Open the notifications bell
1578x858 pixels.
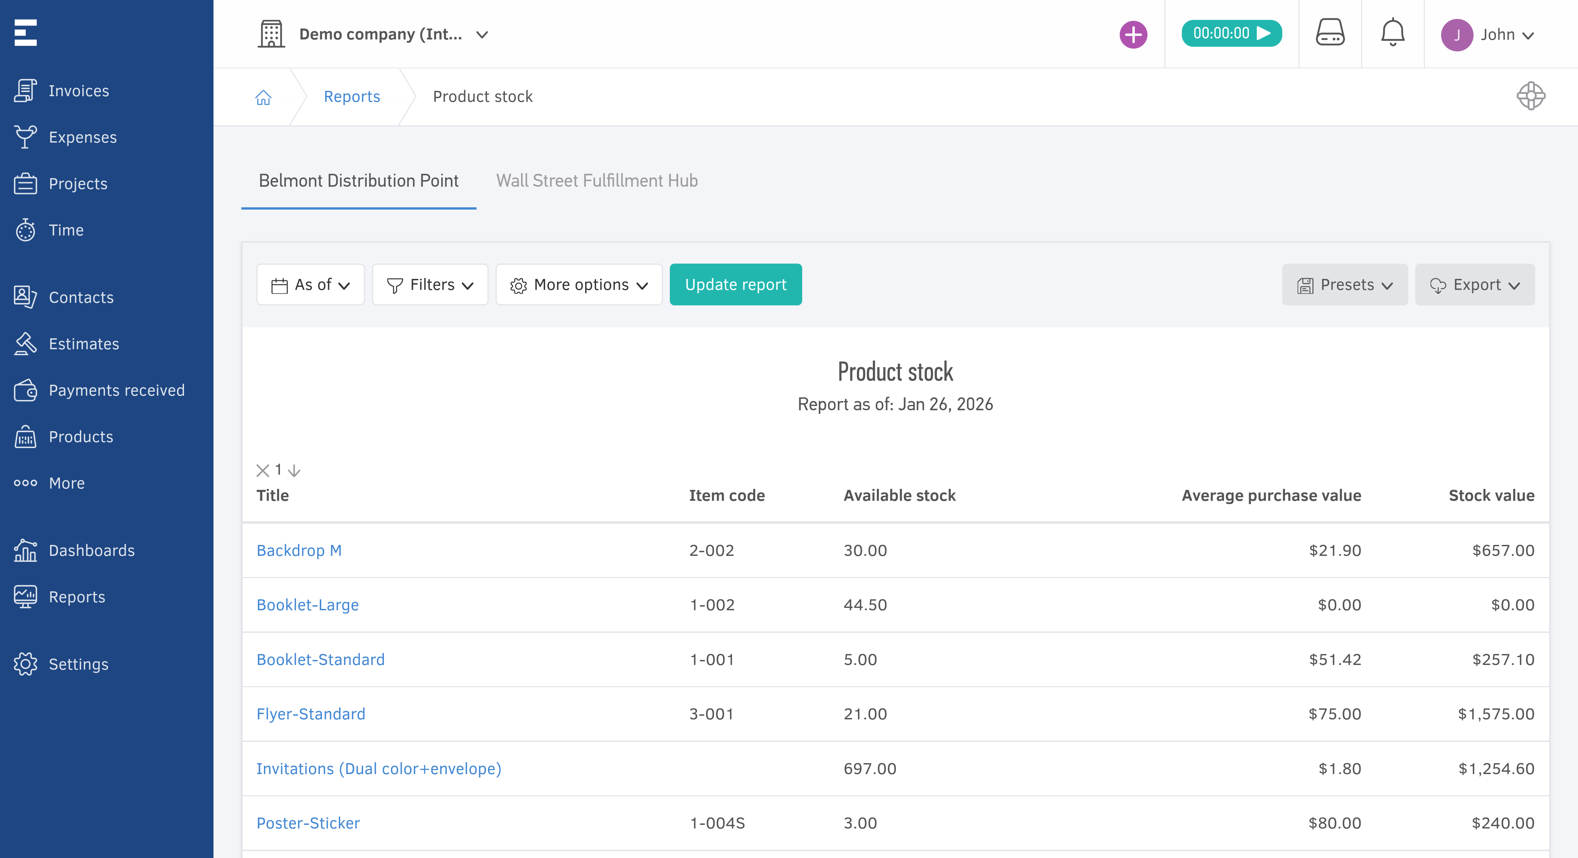[x=1392, y=33]
